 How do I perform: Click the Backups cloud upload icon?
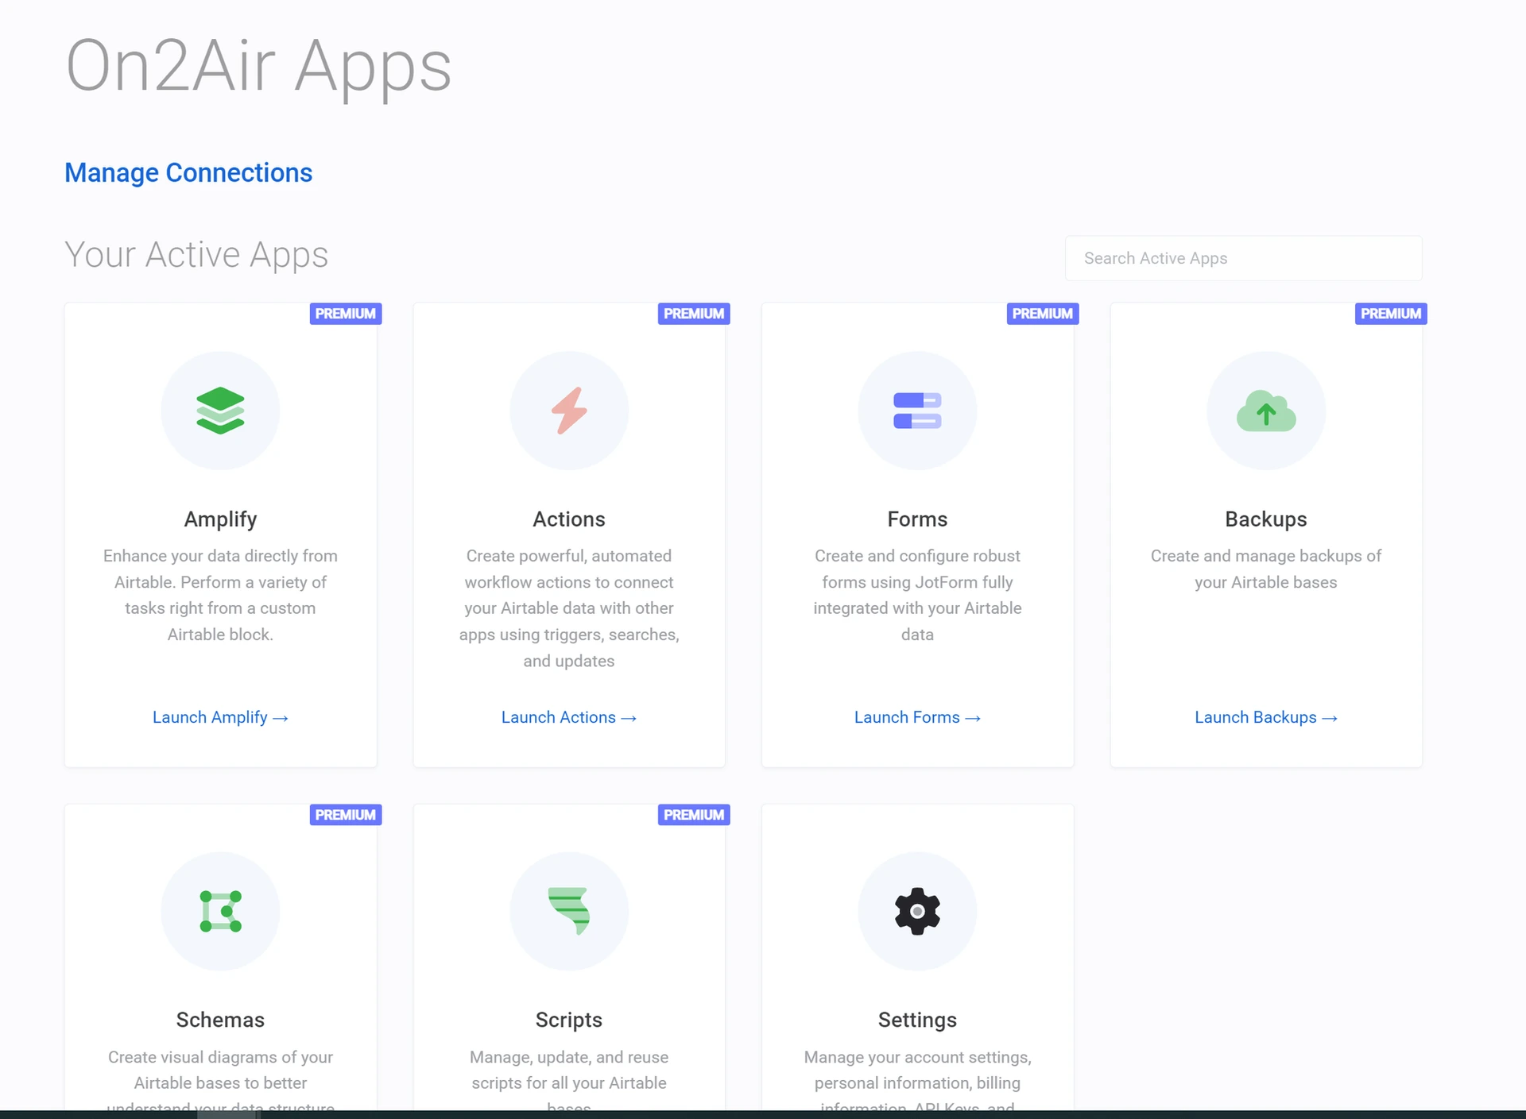click(1265, 411)
